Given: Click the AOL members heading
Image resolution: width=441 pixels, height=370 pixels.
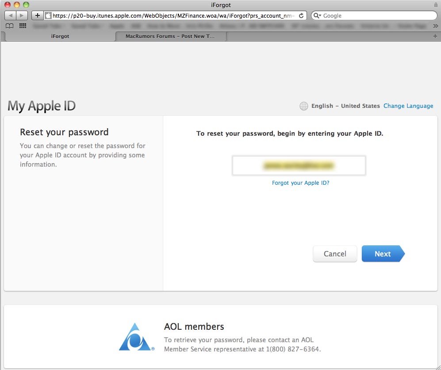Looking at the screenshot, I should click(194, 326).
